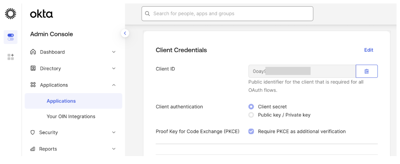Select the toggle switches icon in left rail
Image resolution: width=400 pixels, height=164 pixels.
coord(10,37)
